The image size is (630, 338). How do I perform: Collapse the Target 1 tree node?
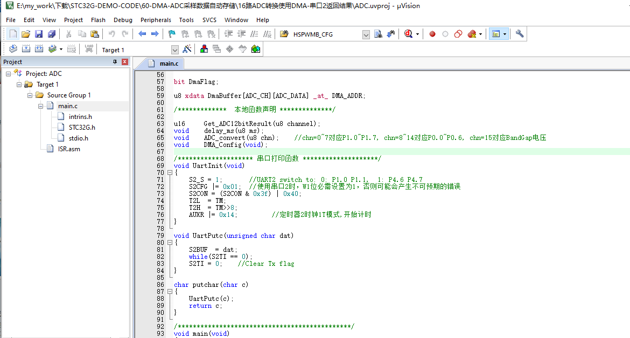pyautogui.click(x=19, y=84)
